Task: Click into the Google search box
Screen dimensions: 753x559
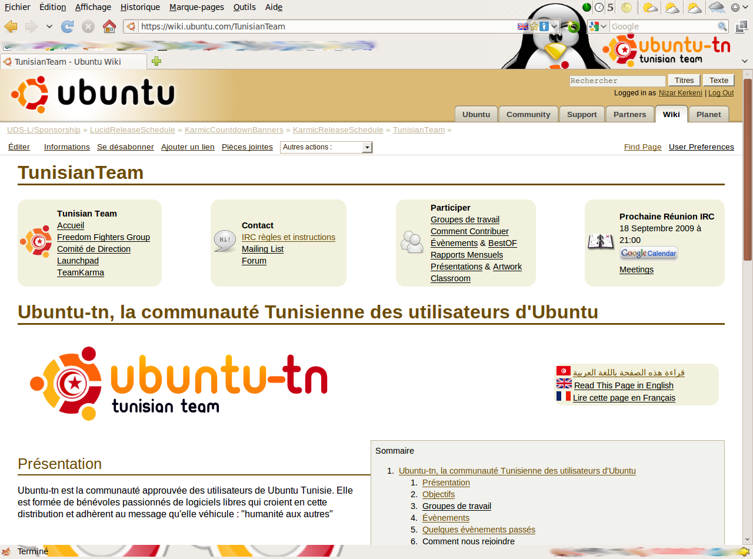Action: pos(663,26)
